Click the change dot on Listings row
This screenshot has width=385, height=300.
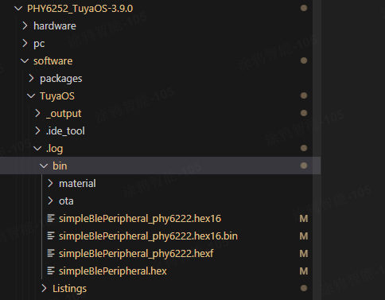point(304,288)
